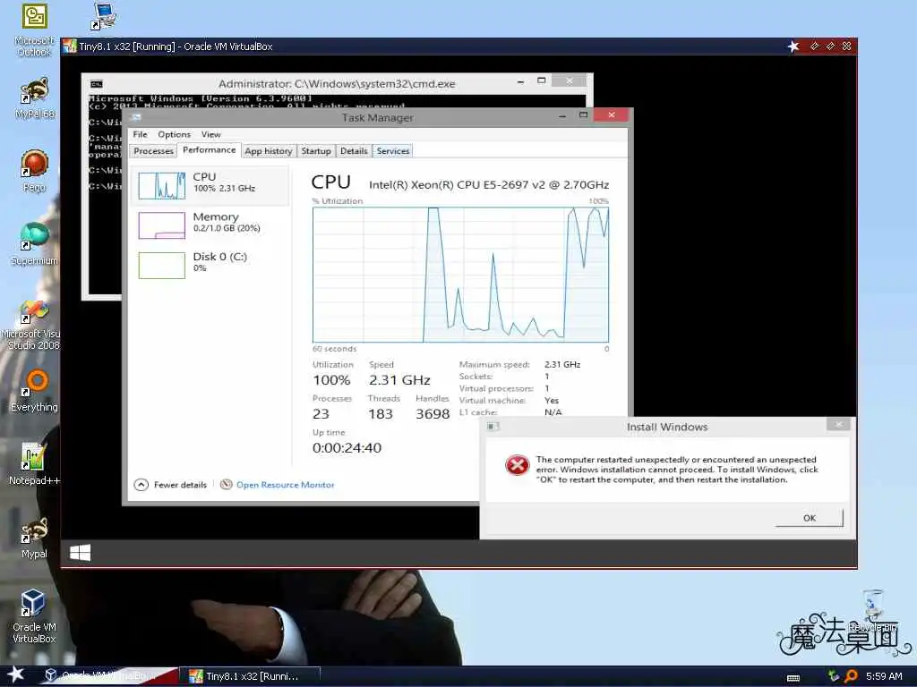Click Oracle VM VirtualBox taskbar button
The image size is (917, 687).
pyautogui.click(x=107, y=676)
